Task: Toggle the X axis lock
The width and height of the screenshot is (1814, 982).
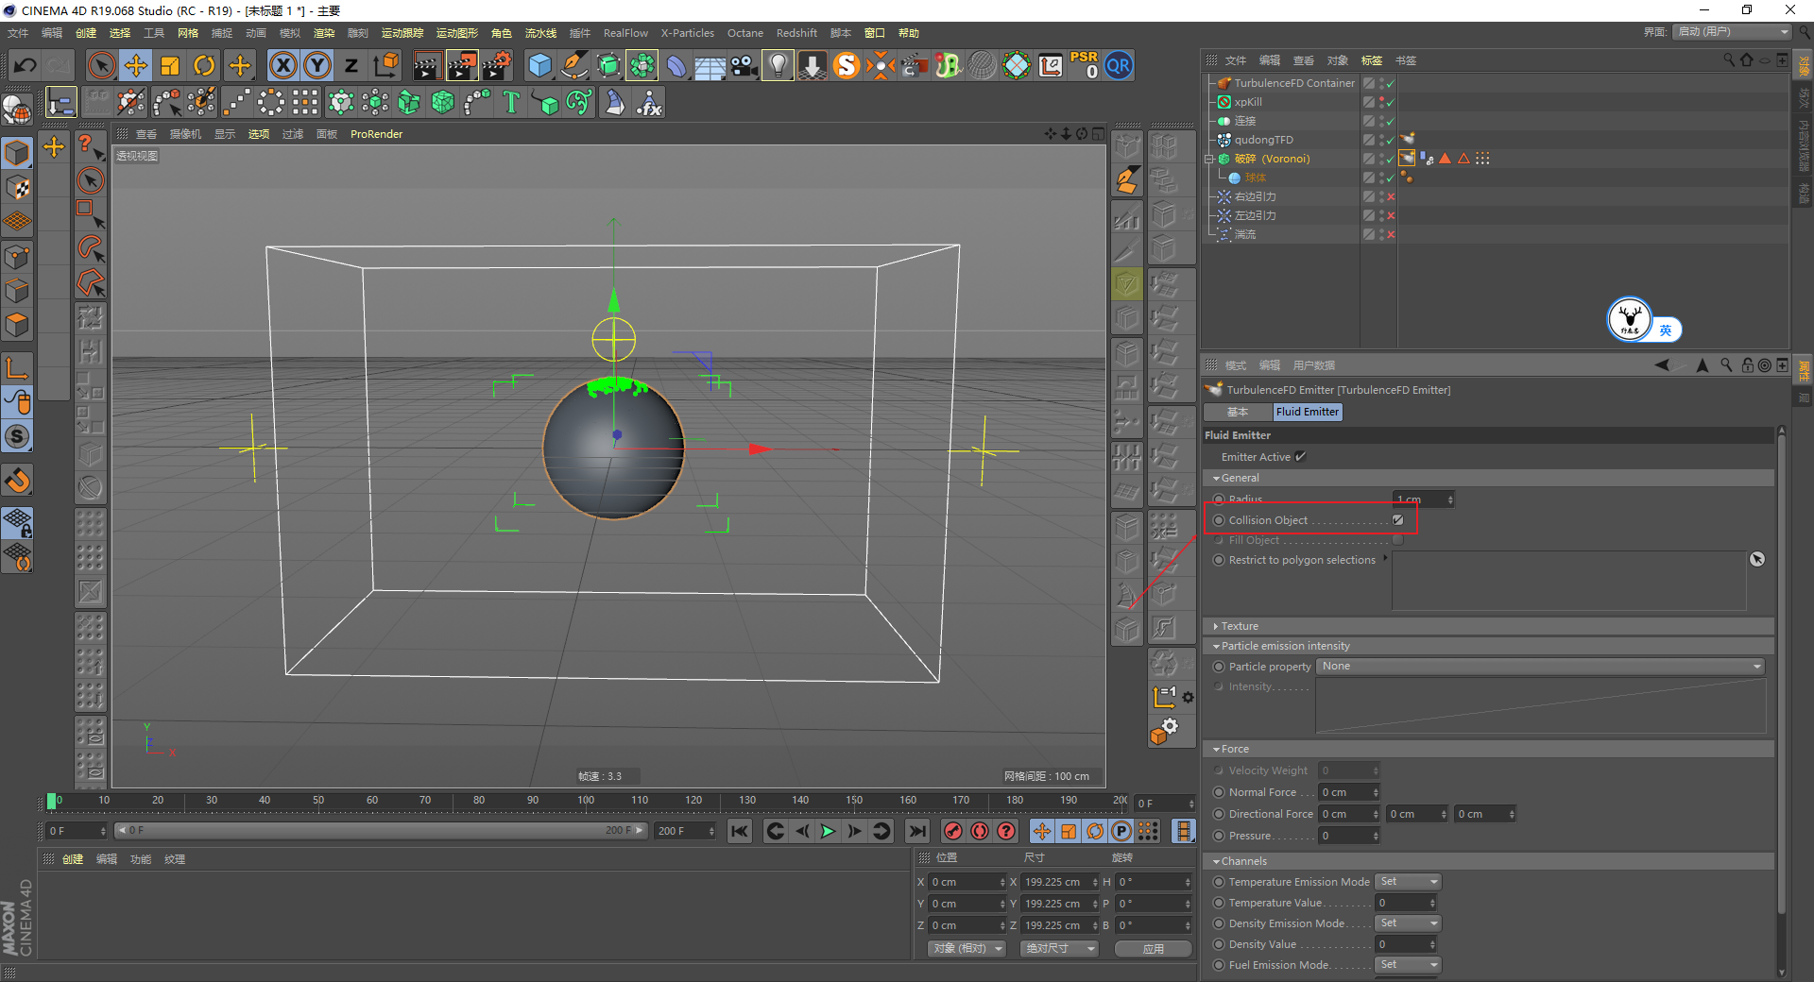Action: (x=283, y=66)
